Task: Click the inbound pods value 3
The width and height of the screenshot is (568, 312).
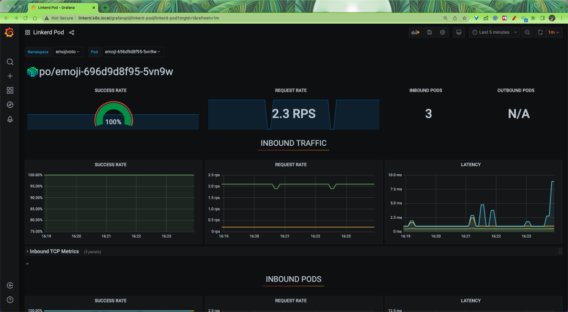Action: point(429,114)
